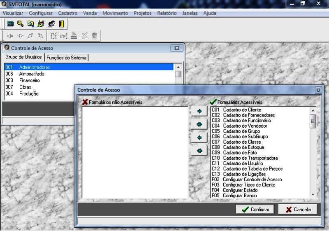Select C09 Cadastro de Foto
The image size is (329, 231).
pos(260,152)
